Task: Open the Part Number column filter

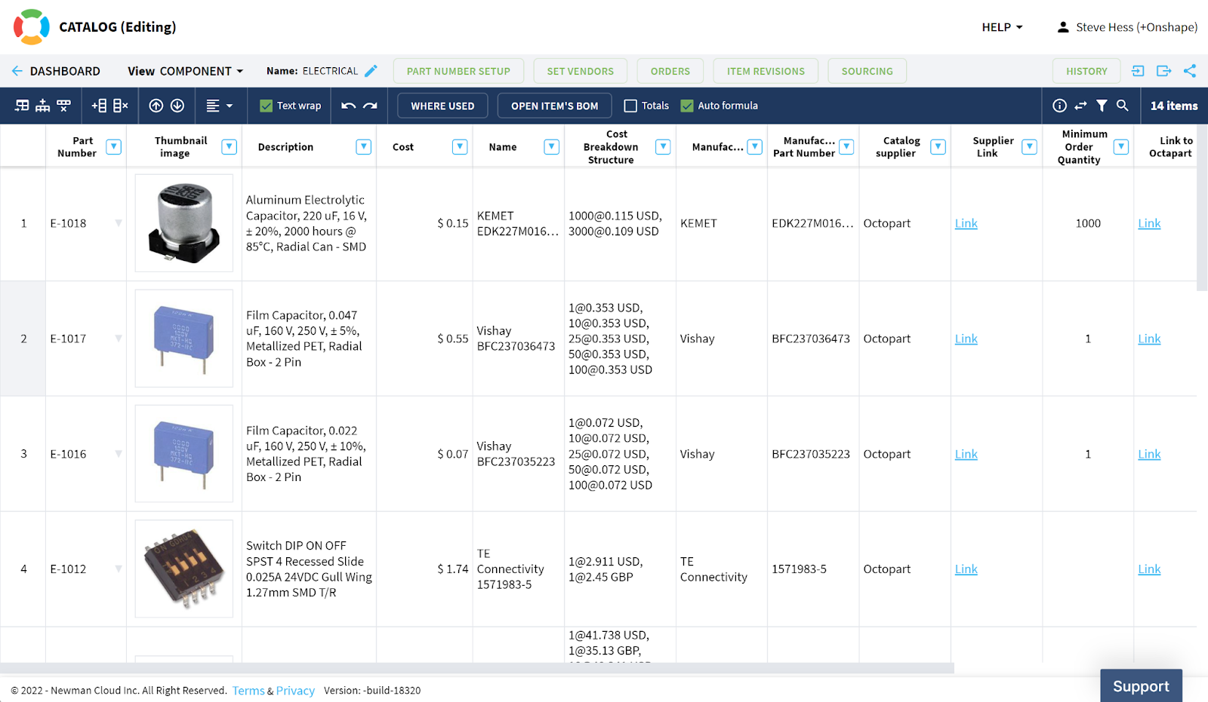Action: click(x=114, y=147)
